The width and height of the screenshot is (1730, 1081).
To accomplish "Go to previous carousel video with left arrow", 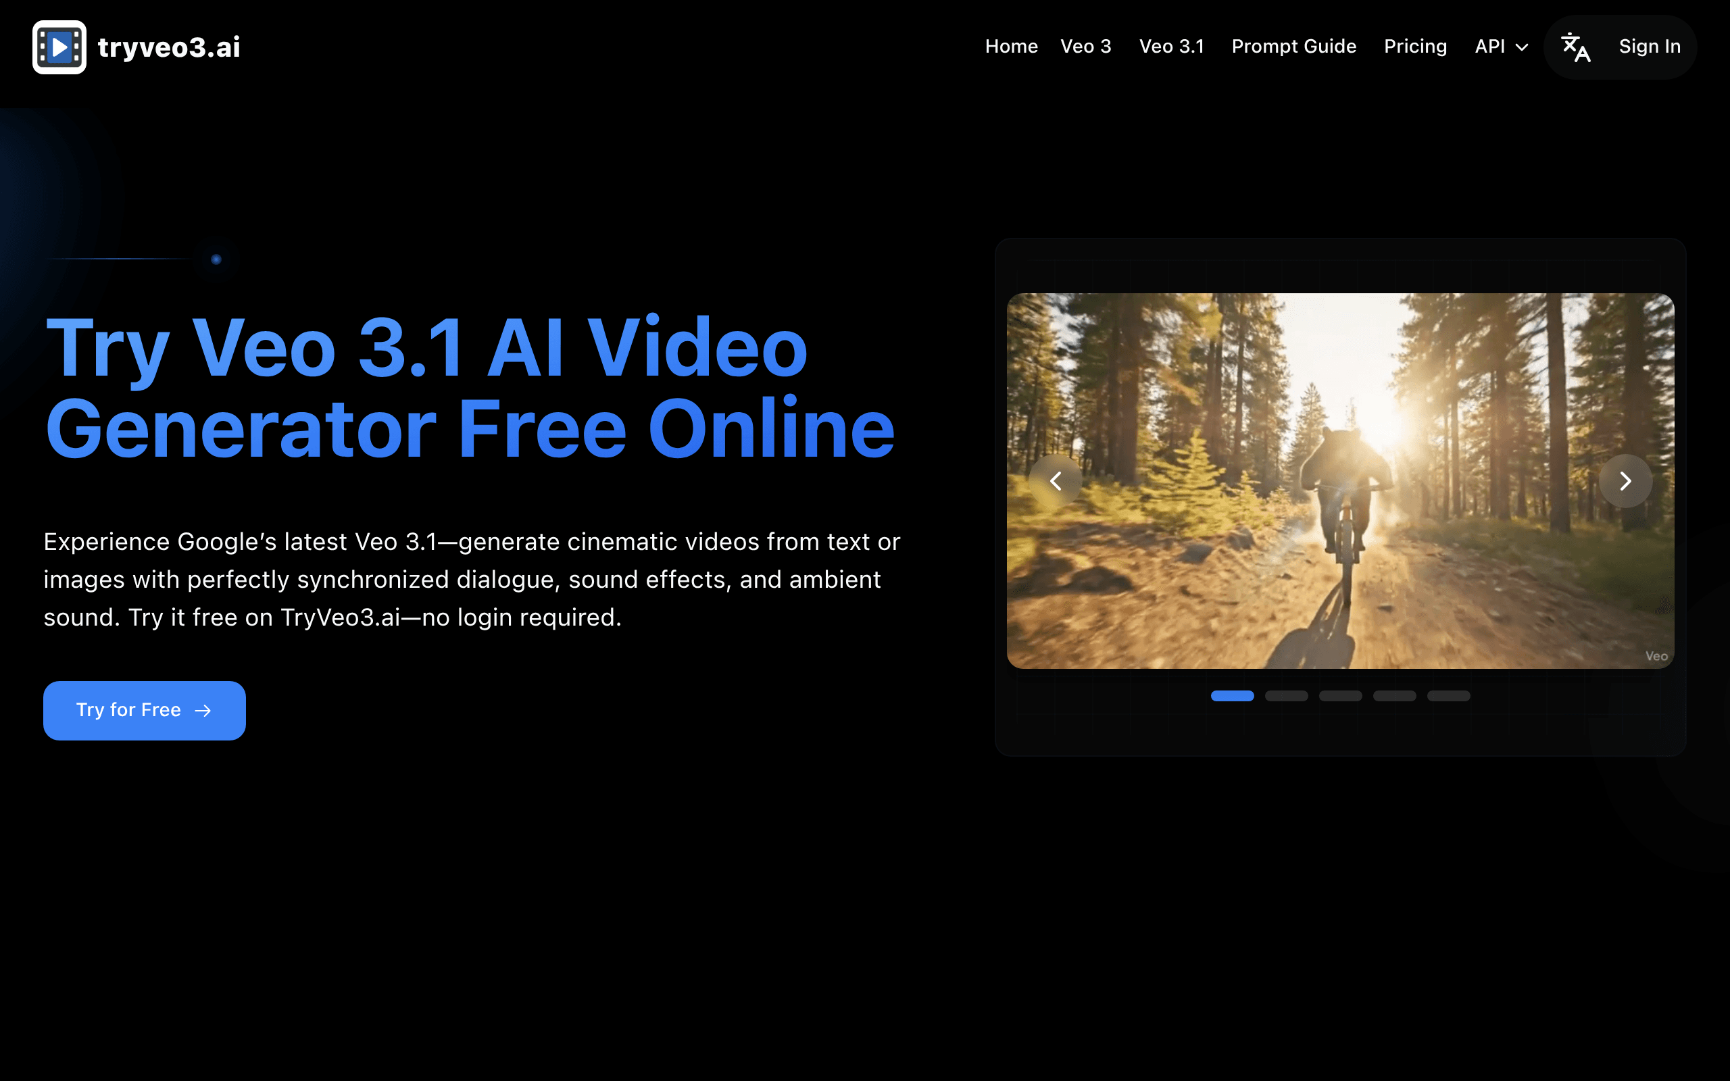I will [x=1055, y=481].
